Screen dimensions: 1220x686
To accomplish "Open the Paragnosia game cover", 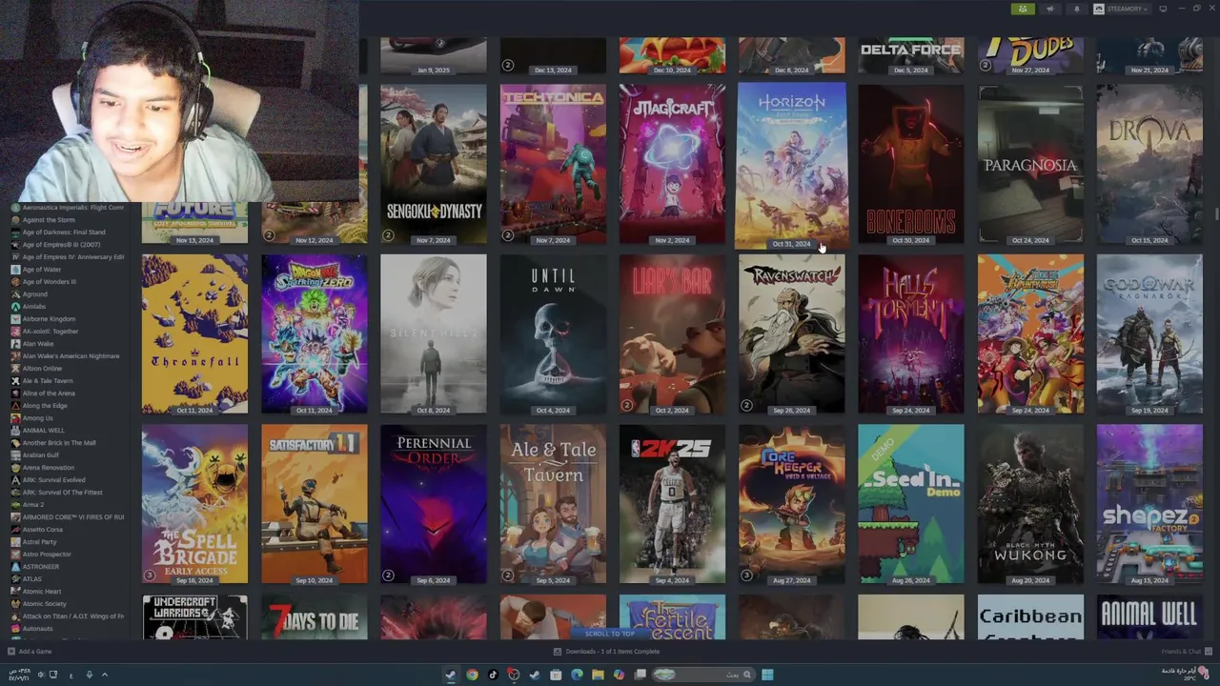I will (1030, 164).
